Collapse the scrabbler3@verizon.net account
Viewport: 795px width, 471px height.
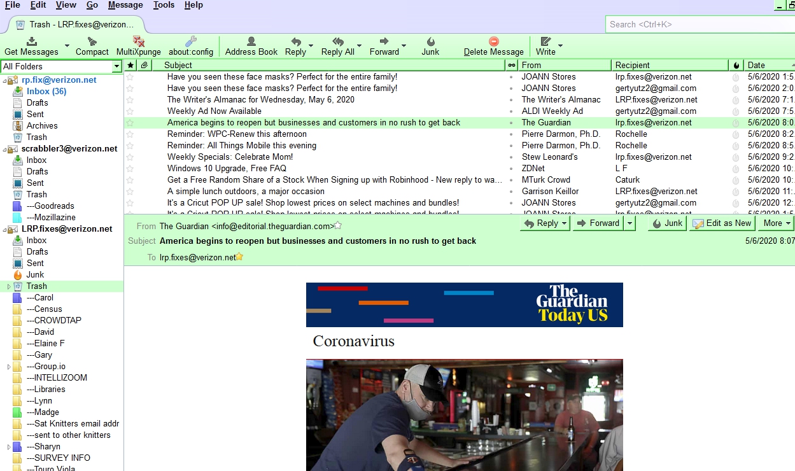coord(5,149)
